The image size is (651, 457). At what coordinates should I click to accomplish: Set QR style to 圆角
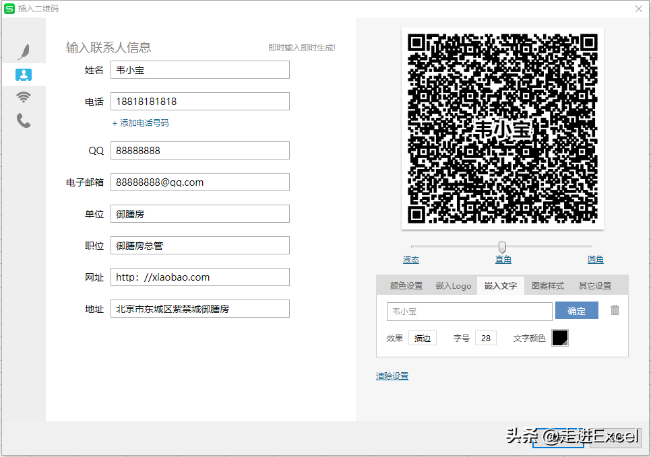(595, 260)
